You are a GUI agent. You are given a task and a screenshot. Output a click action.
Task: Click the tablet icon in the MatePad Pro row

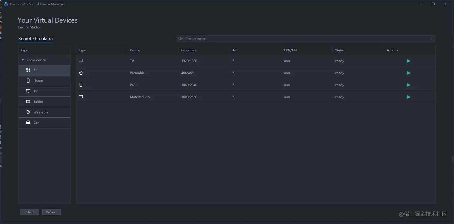click(x=81, y=97)
